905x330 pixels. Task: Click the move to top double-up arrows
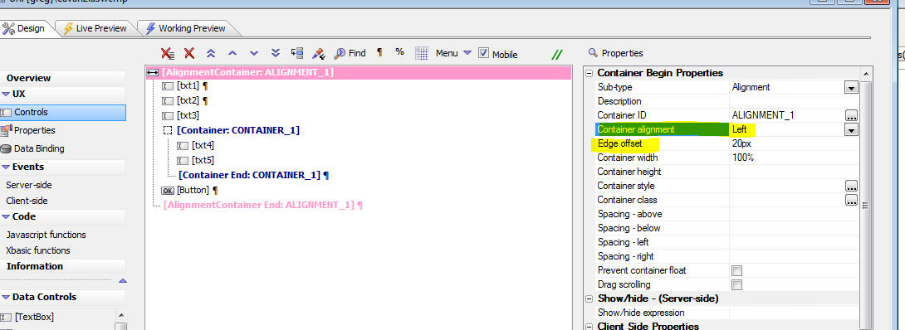tap(211, 53)
